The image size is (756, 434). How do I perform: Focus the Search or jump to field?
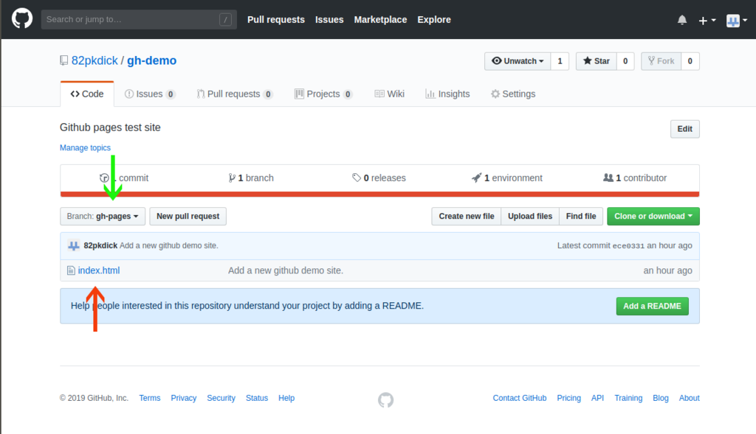pos(139,20)
